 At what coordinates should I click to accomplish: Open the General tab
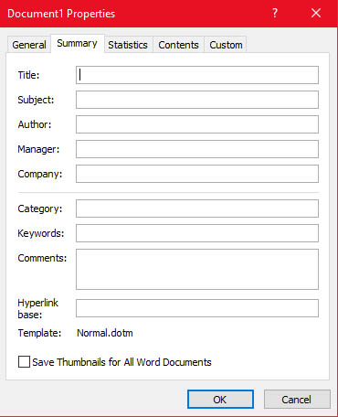pos(29,45)
